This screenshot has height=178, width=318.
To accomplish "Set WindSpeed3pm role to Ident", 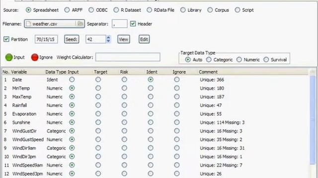I will tap(151, 174).
